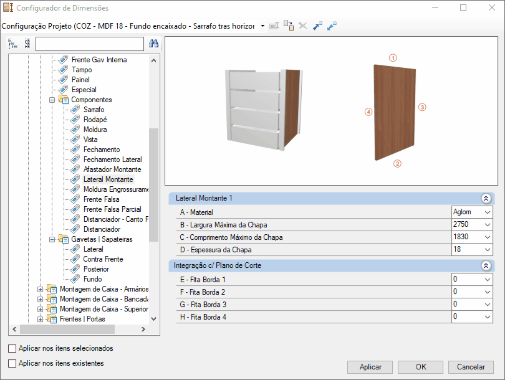Click the delete X toolbar icon
This screenshot has height=380, width=505.
coord(303,26)
